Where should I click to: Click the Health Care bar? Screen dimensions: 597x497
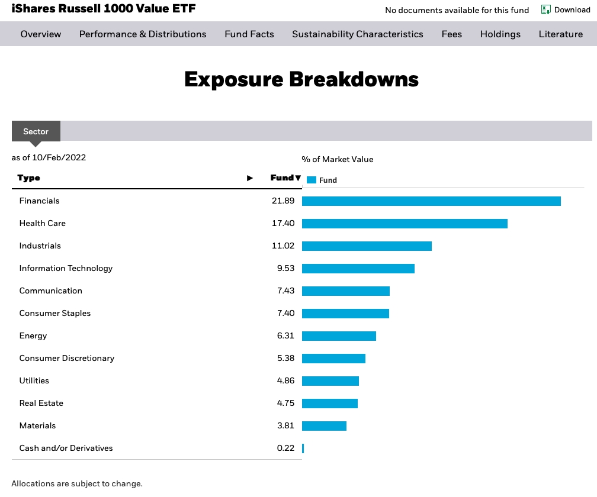405,224
